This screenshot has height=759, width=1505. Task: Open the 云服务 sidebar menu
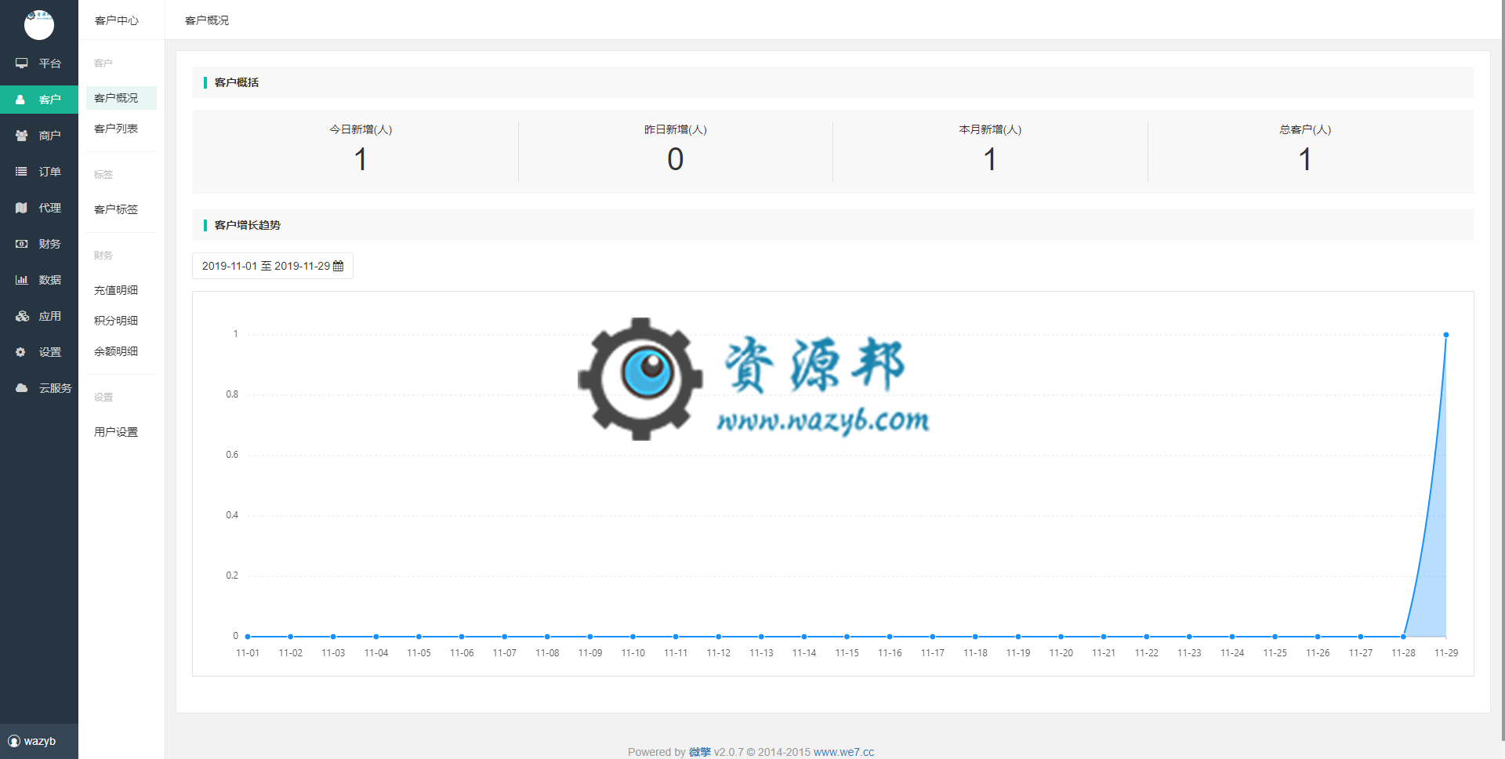(39, 388)
